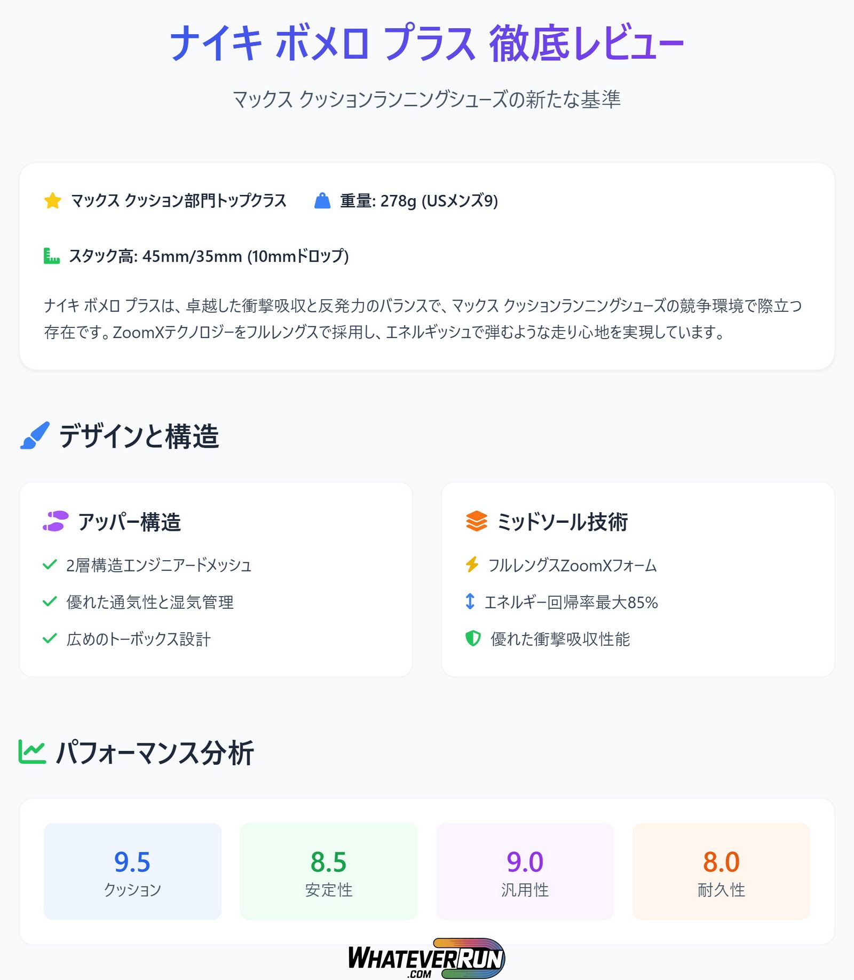The image size is (854, 980).
Task: Click the WhateverRun.com logo
Action: [x=426, y=959]
